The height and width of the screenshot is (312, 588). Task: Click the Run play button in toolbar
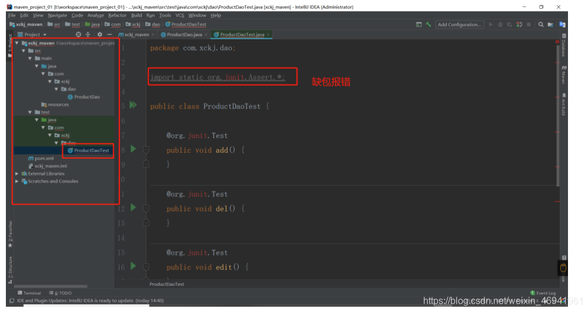[490, 24]
